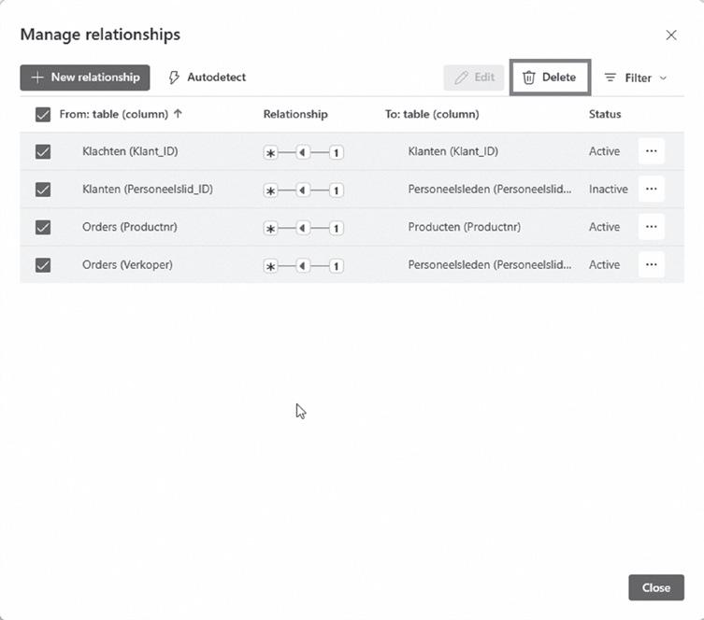The width and height of the screenshot is (704, 620).
Task: Click the New relationship button
Action: [x=85, y=77]
